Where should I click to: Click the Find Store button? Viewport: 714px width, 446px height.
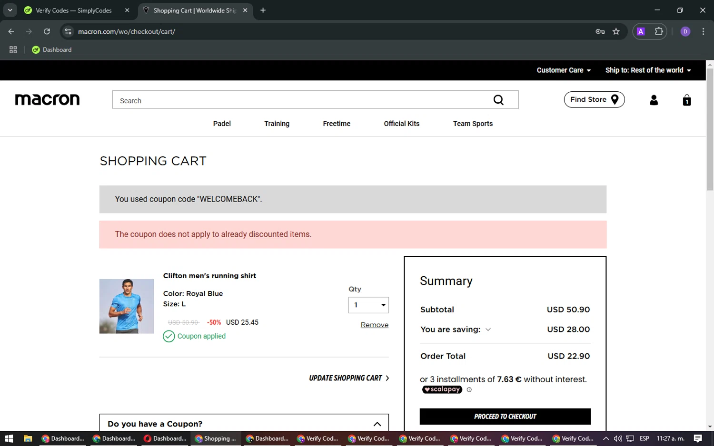click(594, 99)
